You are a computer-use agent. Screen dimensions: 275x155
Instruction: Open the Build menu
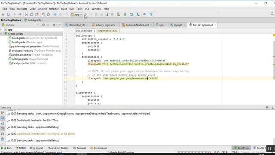(x=64, y=9)
